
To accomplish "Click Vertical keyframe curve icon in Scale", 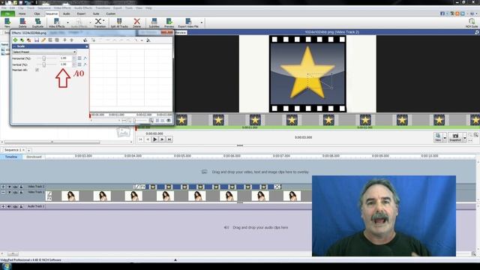I will click(85, 64).
